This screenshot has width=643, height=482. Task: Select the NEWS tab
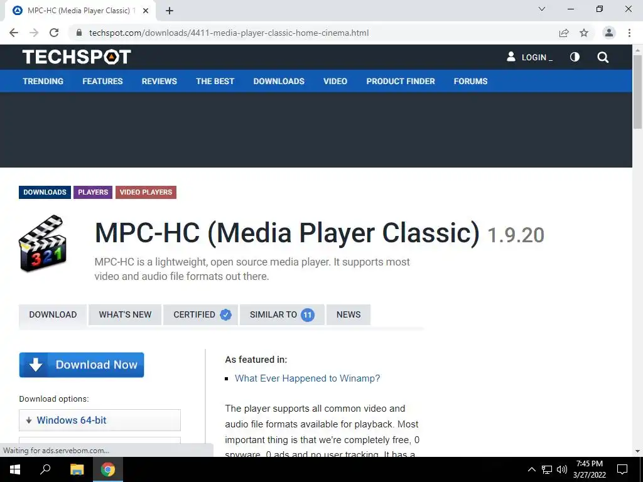349,315
